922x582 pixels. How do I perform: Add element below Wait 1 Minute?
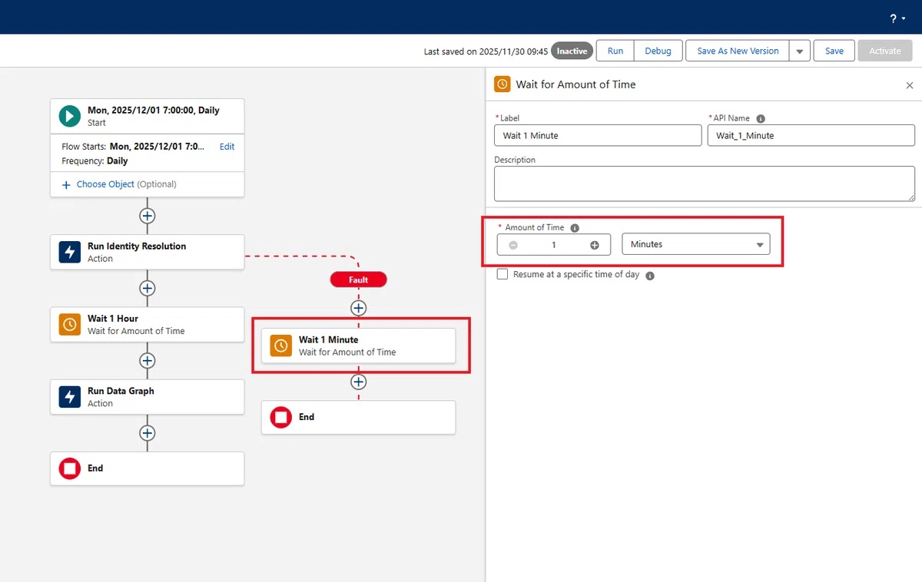pyautogui.click(x=359, y=382)
